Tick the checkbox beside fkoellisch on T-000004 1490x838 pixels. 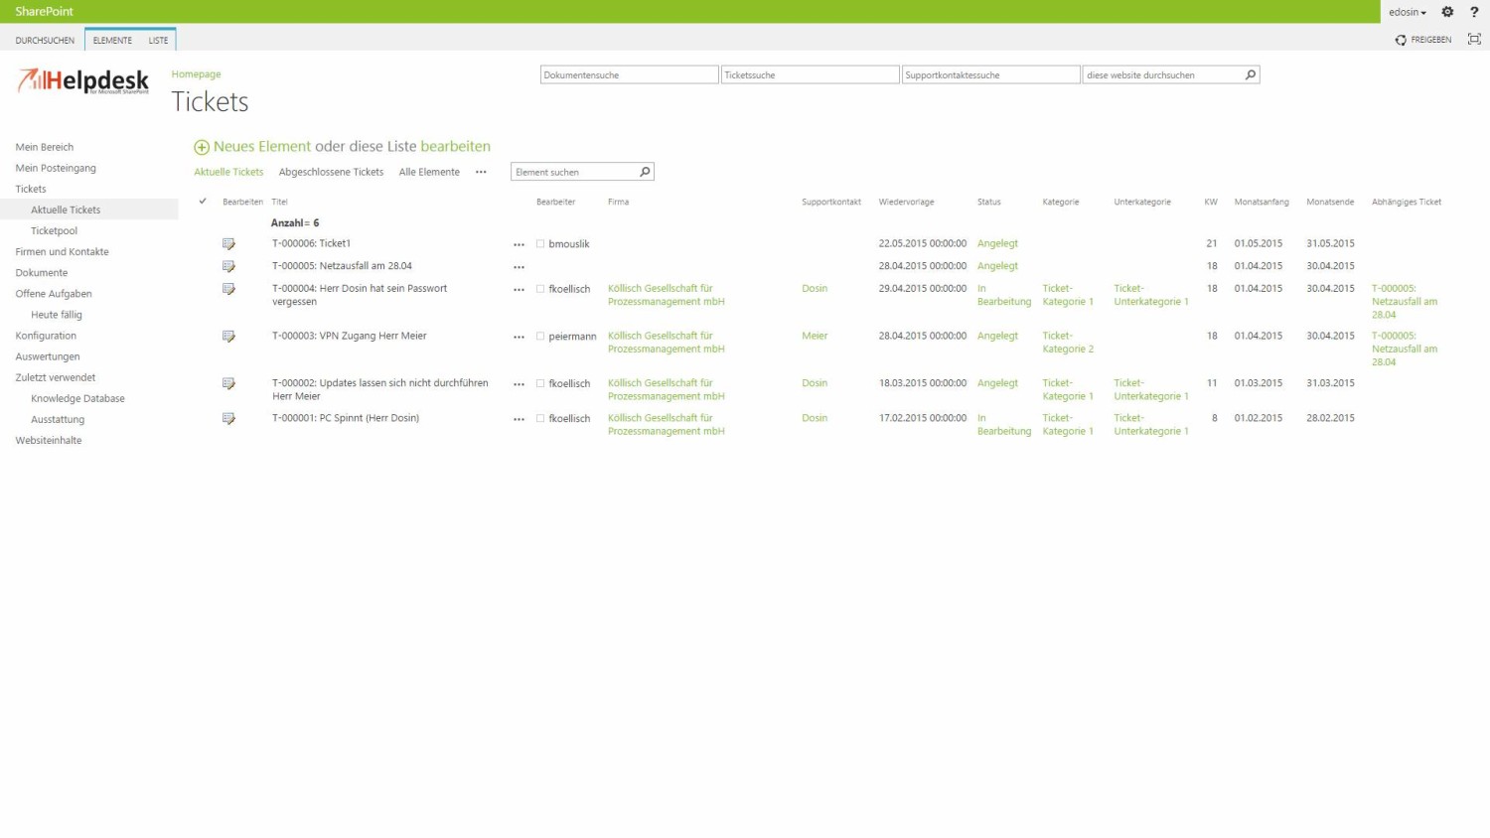[x=540, y=289]
